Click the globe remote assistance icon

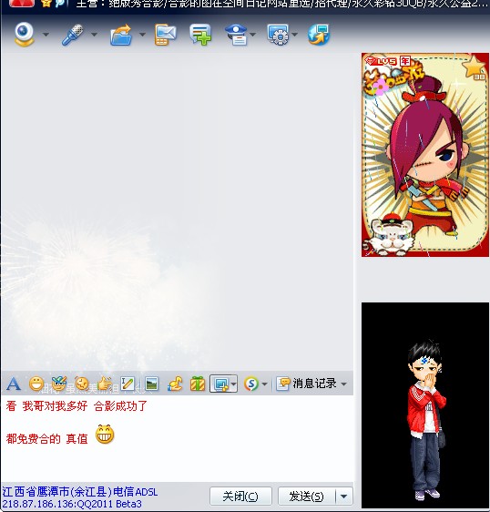(x=319, y=35)
